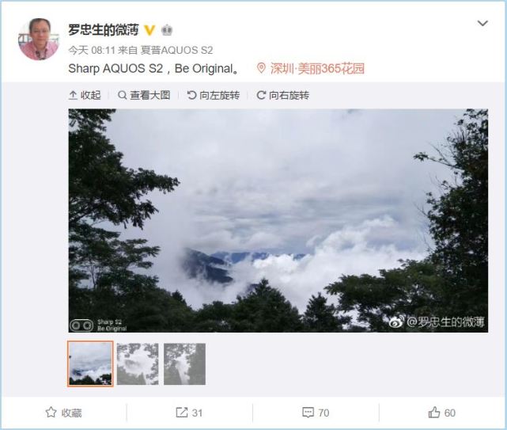Open the 深圳·美丽365花园 location link

(317, 69)
